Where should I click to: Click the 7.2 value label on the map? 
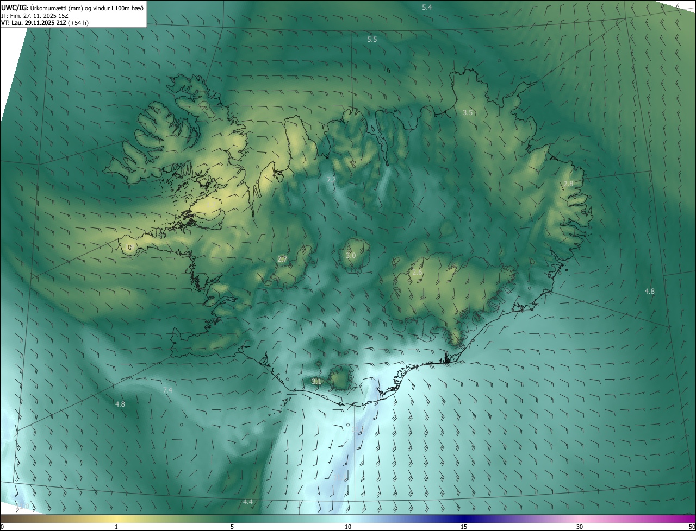pos(331,180)
